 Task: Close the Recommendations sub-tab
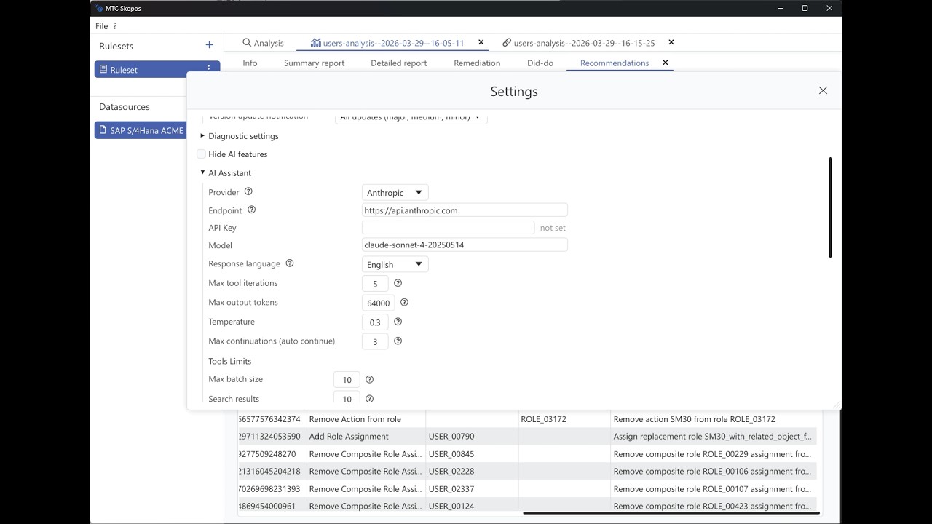[x=665, y=63]
